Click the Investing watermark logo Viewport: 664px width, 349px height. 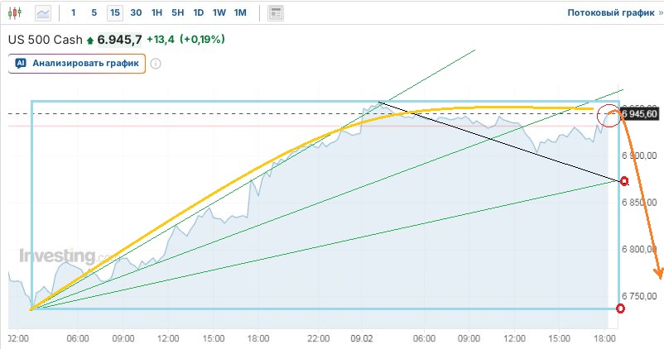pyautogui.click(x=56, y=256)
